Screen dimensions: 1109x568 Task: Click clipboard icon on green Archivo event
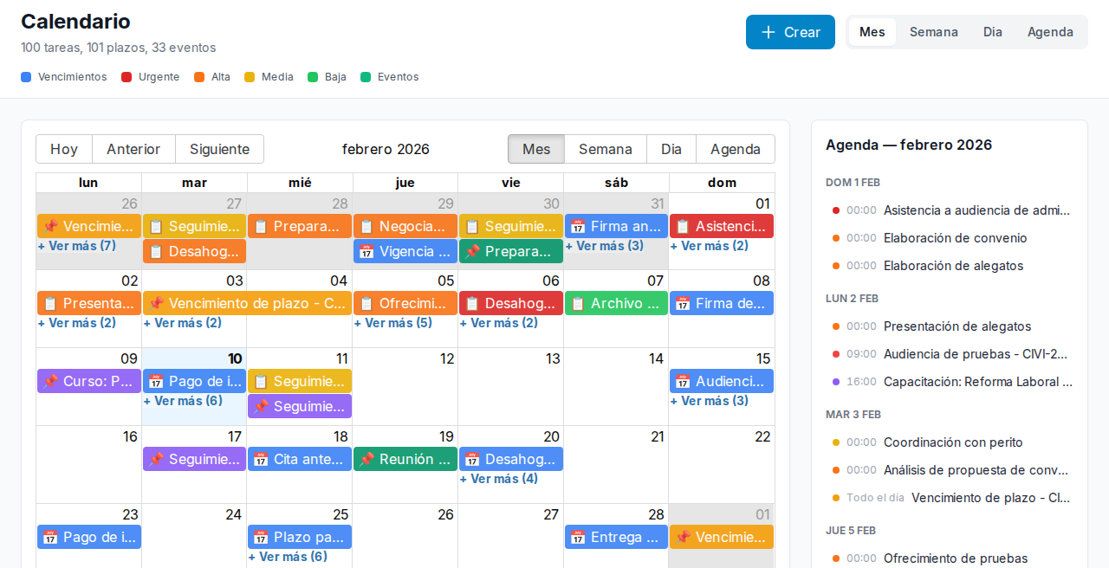(x=578, y=304)
